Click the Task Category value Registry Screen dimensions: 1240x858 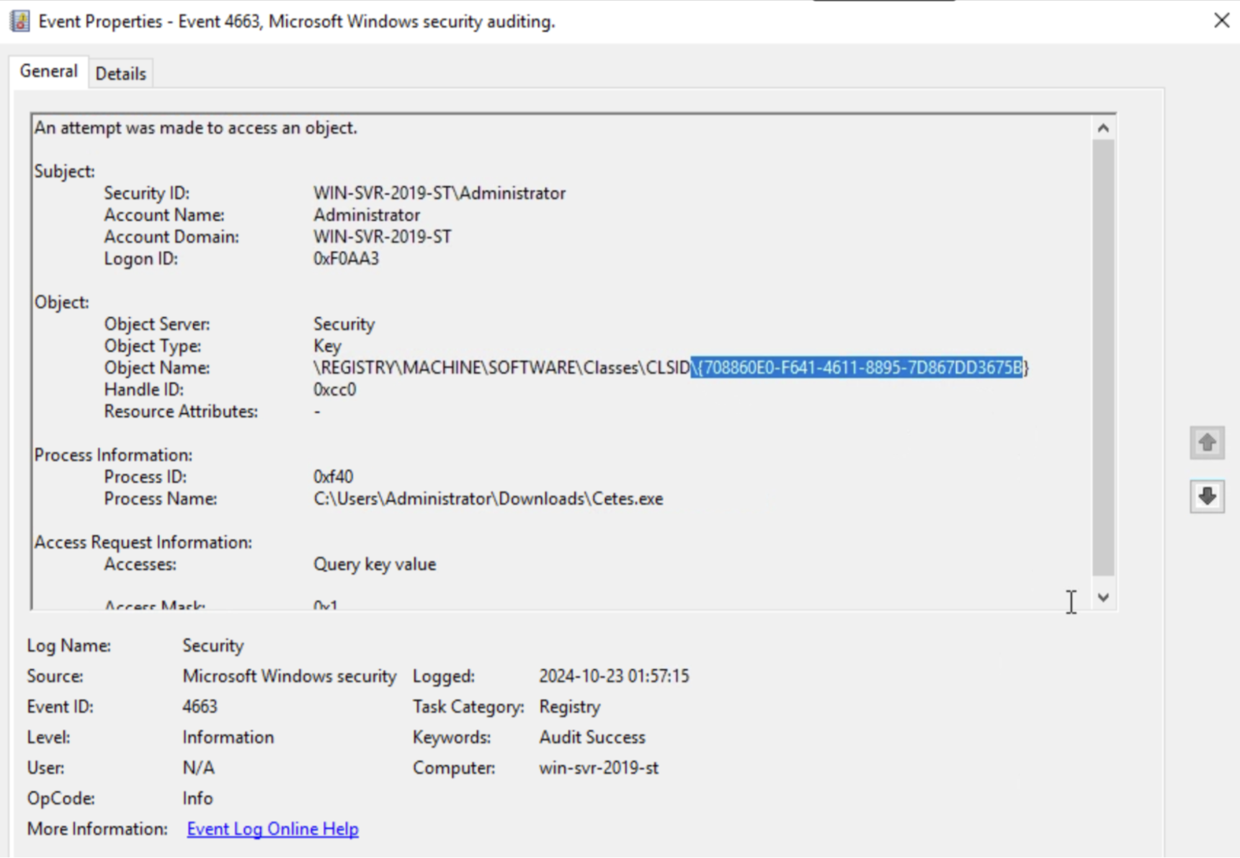coord(569,707)
